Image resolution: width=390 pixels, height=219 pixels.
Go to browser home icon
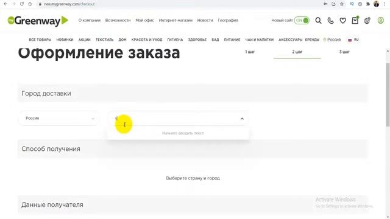pos(30,4)
